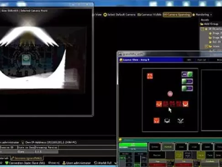Select the white winged fixture icon at bottom right
222x167 pixels.
coord(180,121)
